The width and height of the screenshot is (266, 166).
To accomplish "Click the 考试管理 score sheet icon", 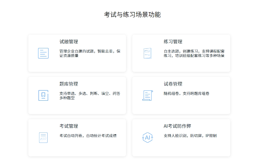I will (x=43, y=138).
